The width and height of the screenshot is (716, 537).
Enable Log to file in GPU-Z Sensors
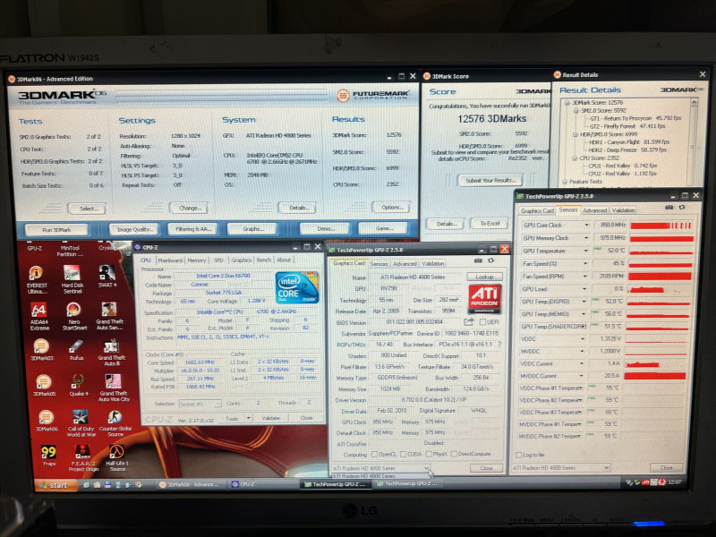[519, 455]
